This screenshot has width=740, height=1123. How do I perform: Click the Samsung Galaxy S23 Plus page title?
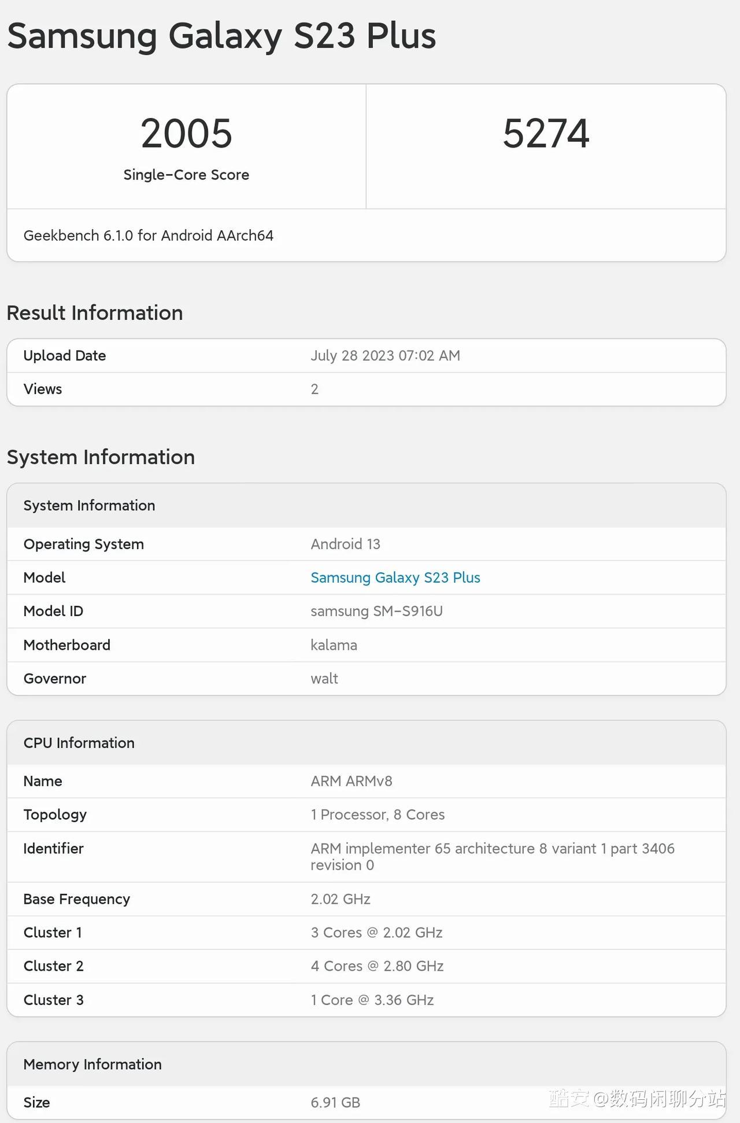click(221, 35)
